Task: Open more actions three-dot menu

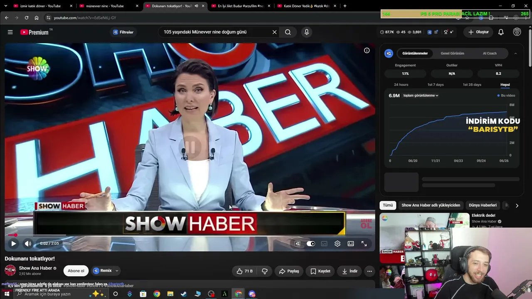Action: coord(369,271)
